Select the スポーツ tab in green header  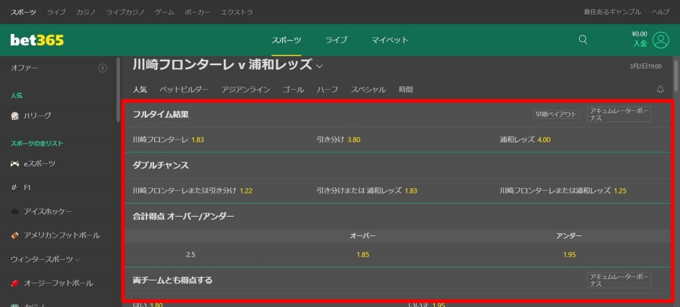[x=286, y=40]
